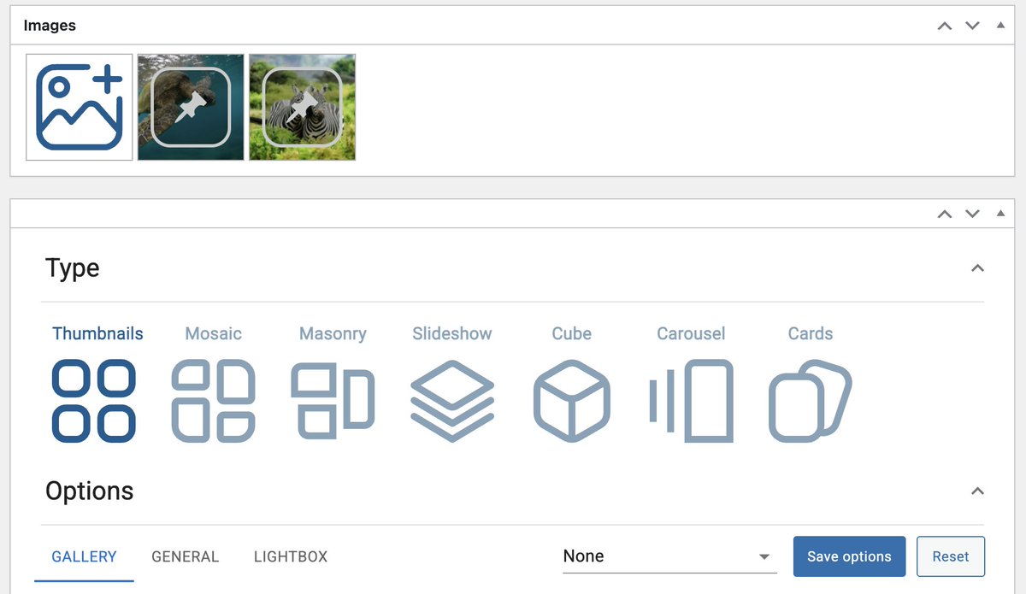Move Images panel up
The height and width of the screenshot is (594, 1026).
[945, 26]
